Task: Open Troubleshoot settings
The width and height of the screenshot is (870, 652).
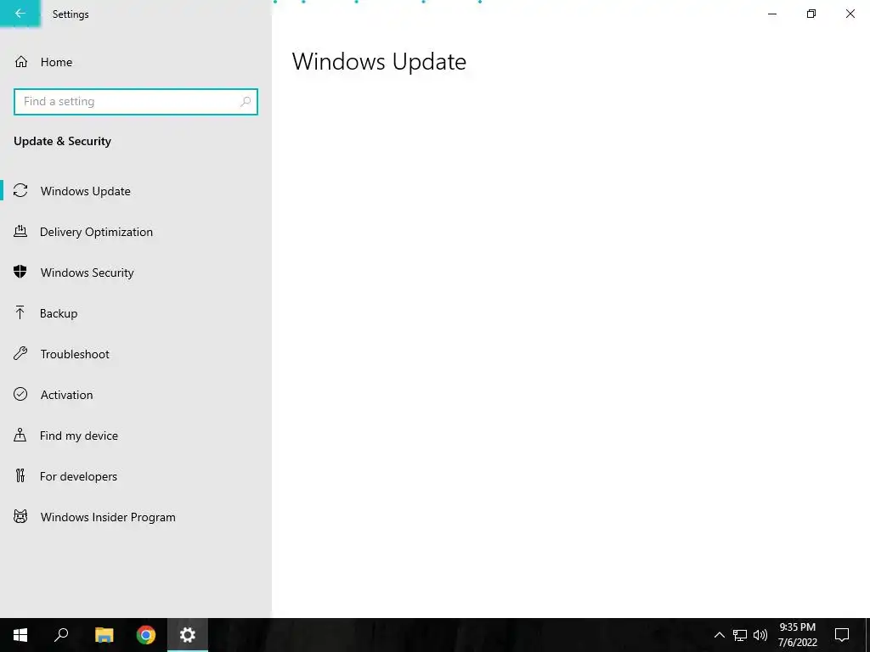Action: 136,354
